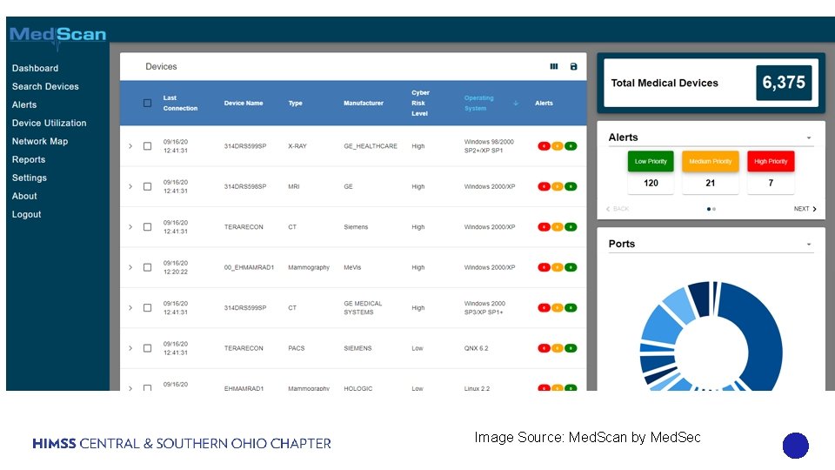835x470 pixels.
Task: Click the Device Name column header
Action: 244,103
